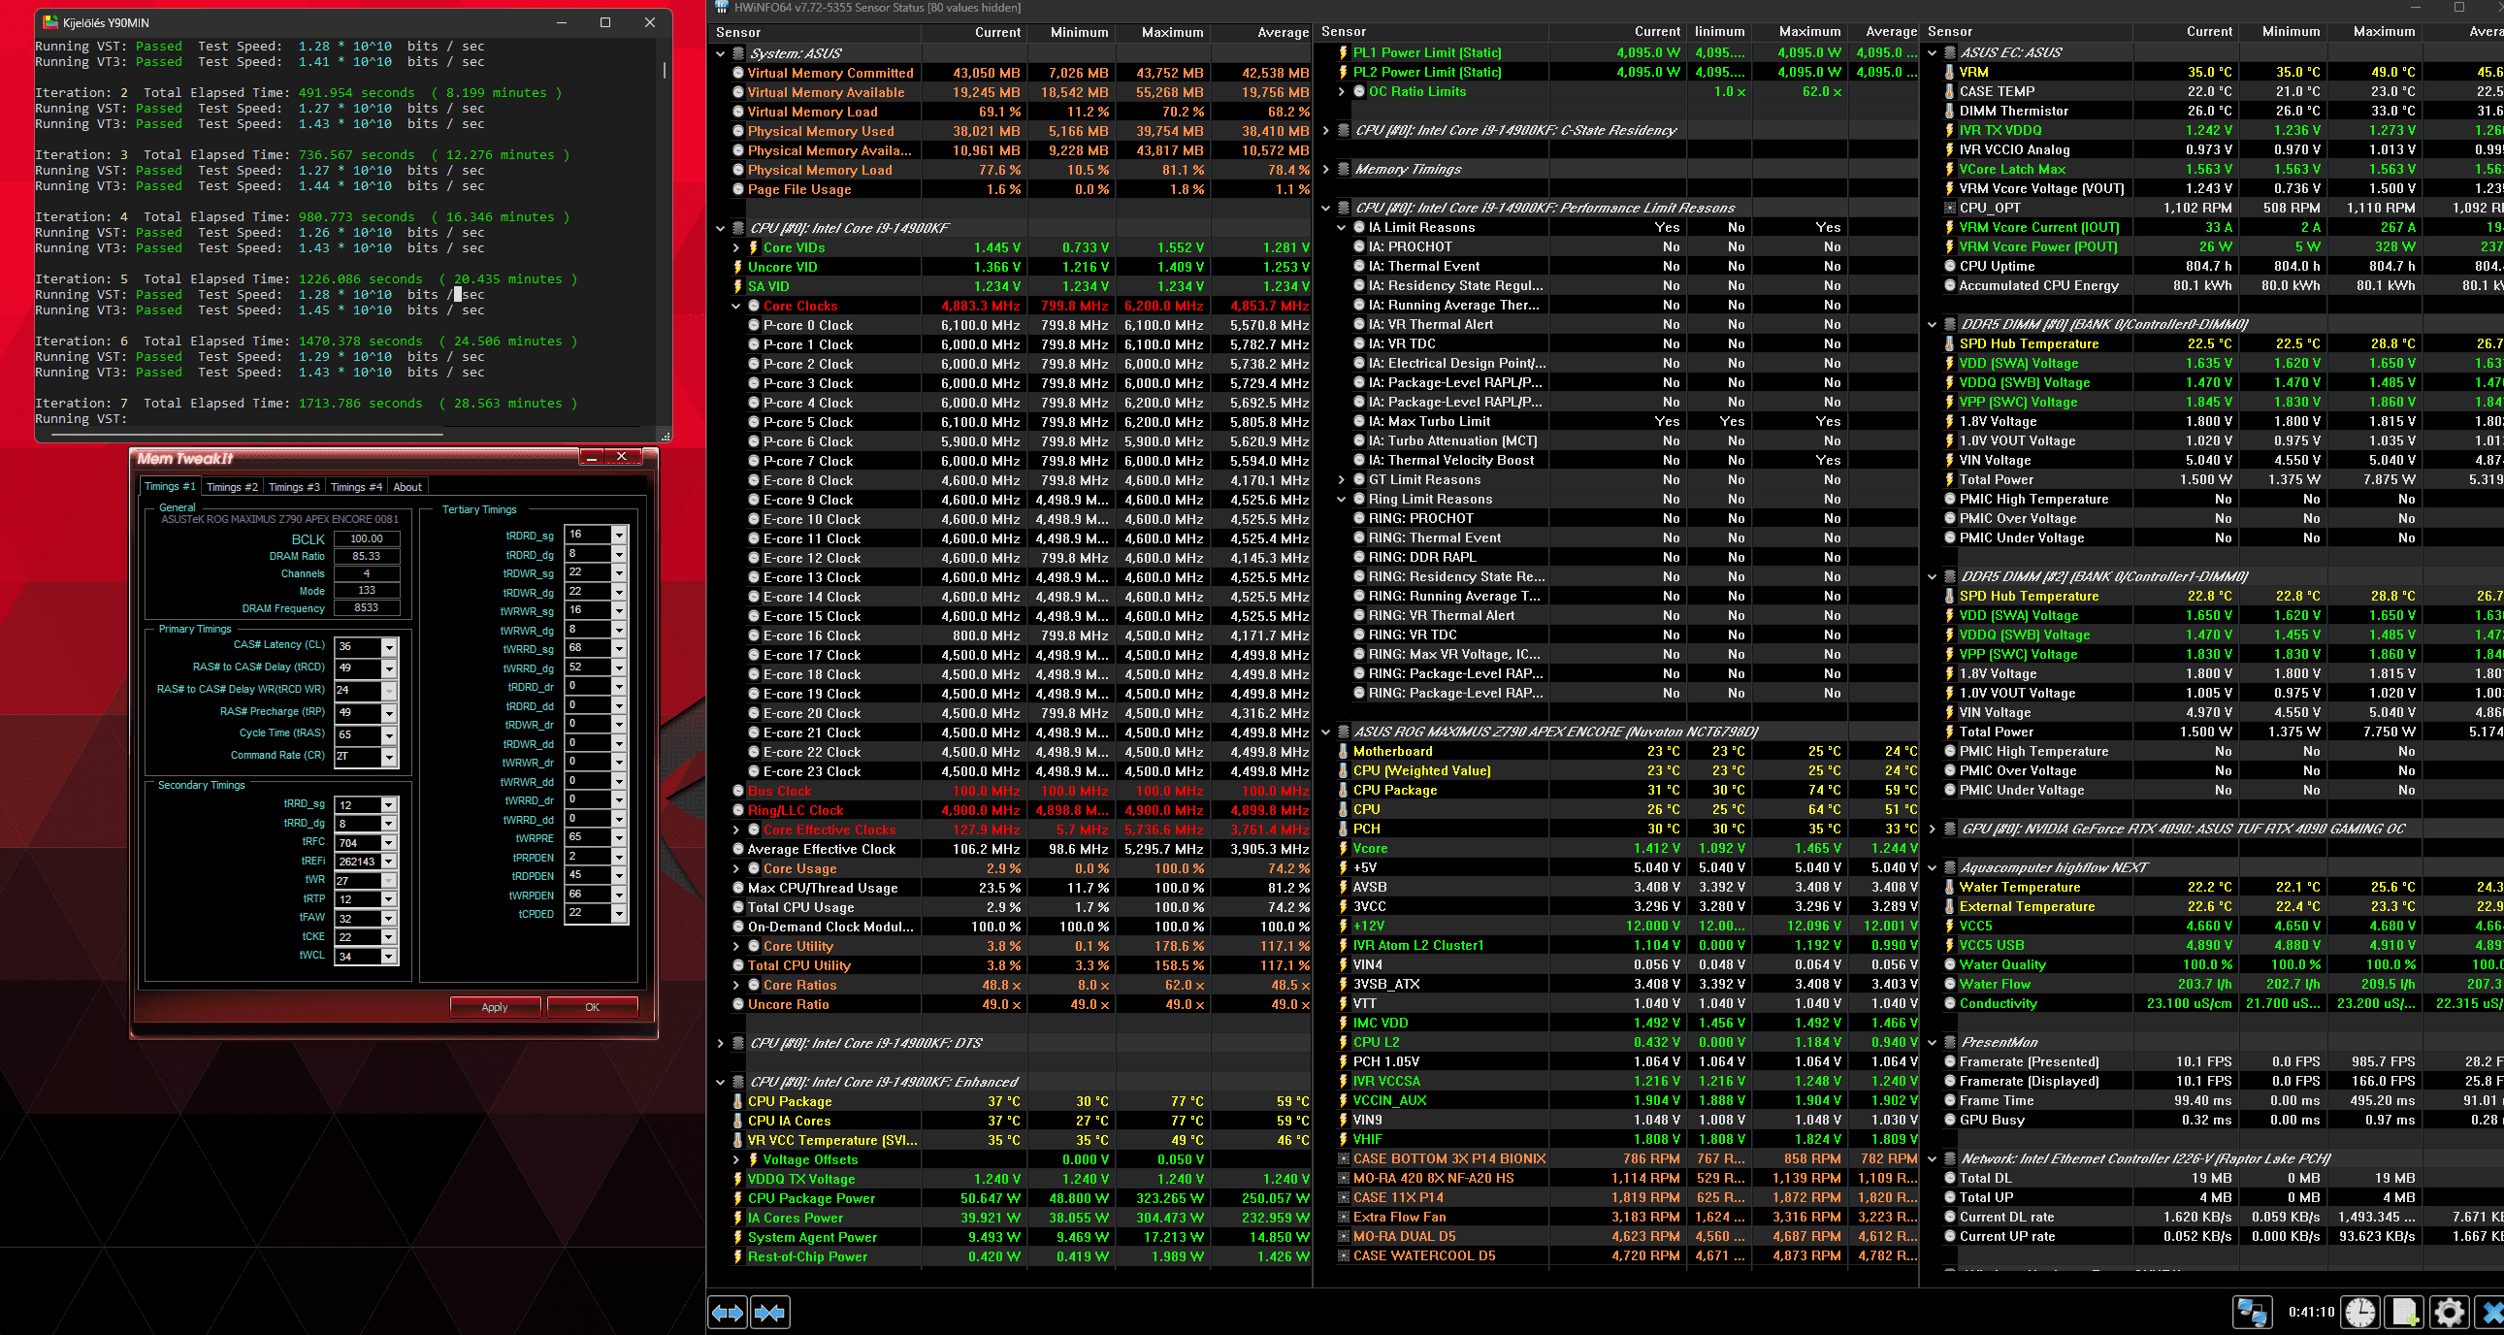
Task: Click the Virtual Memory Committed sensor icon
Action: click(737, 73)
